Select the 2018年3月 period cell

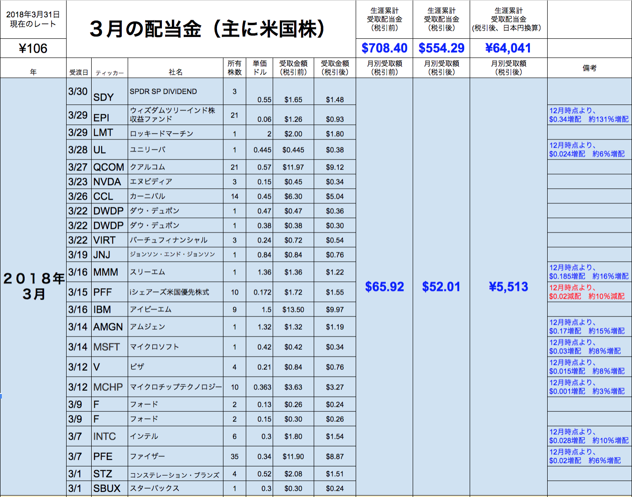tap(33, 286)
